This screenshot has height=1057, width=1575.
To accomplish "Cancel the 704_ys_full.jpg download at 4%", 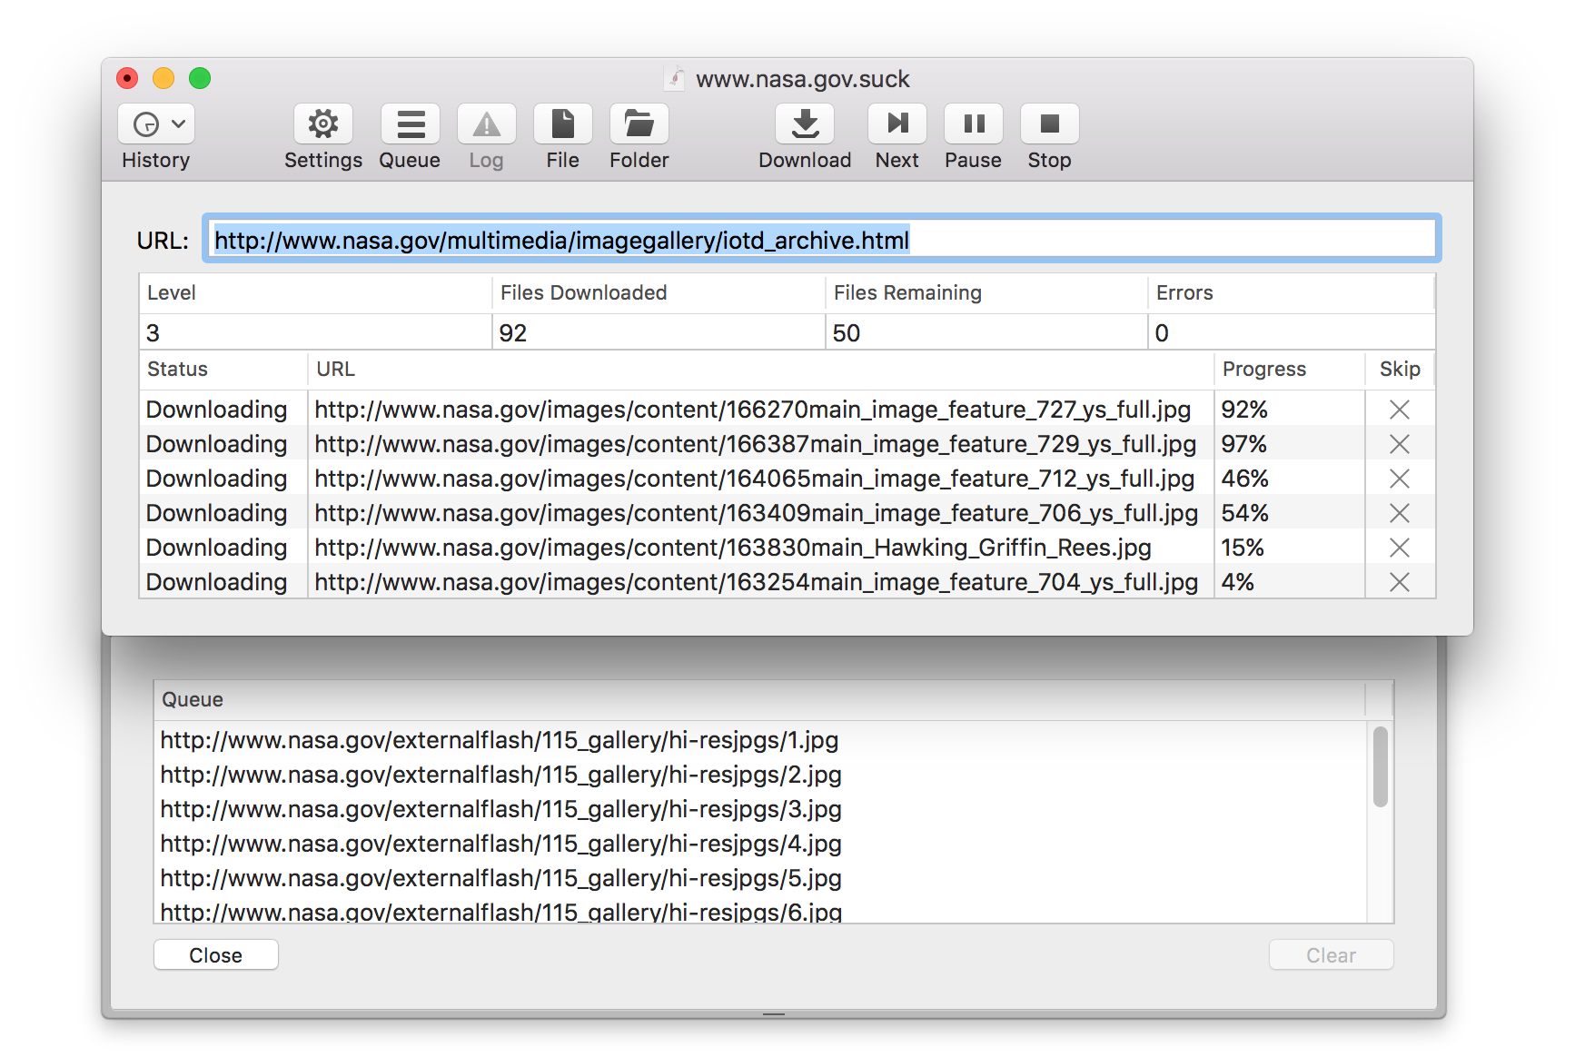I will (1399, 582).
